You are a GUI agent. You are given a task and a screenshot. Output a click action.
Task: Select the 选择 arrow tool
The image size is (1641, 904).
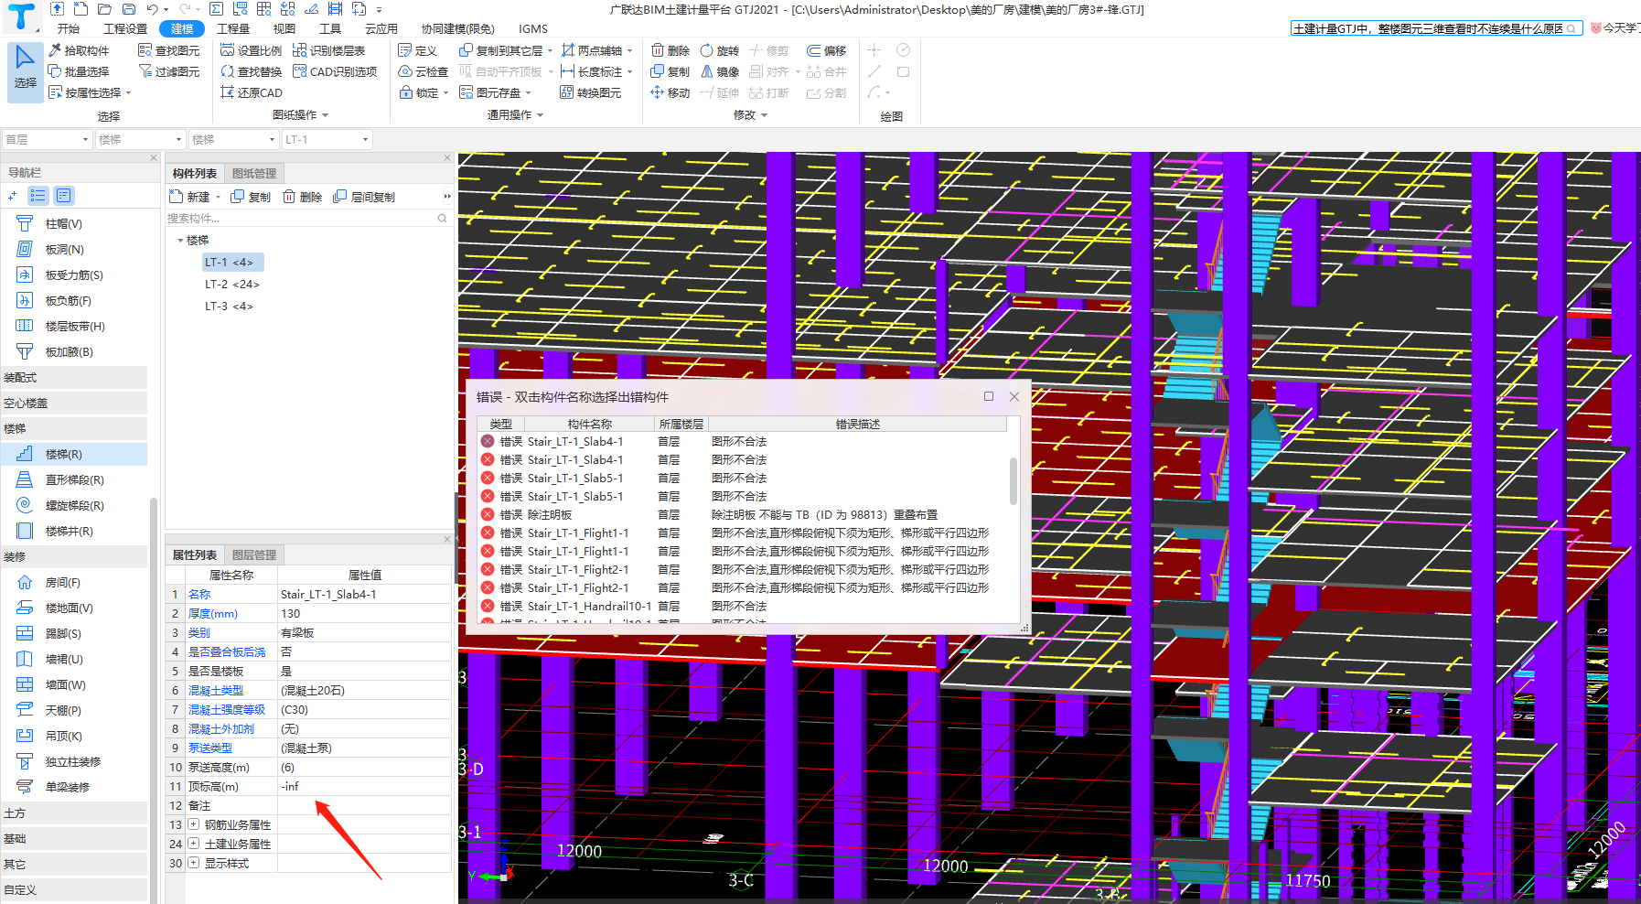pos(25,71)
